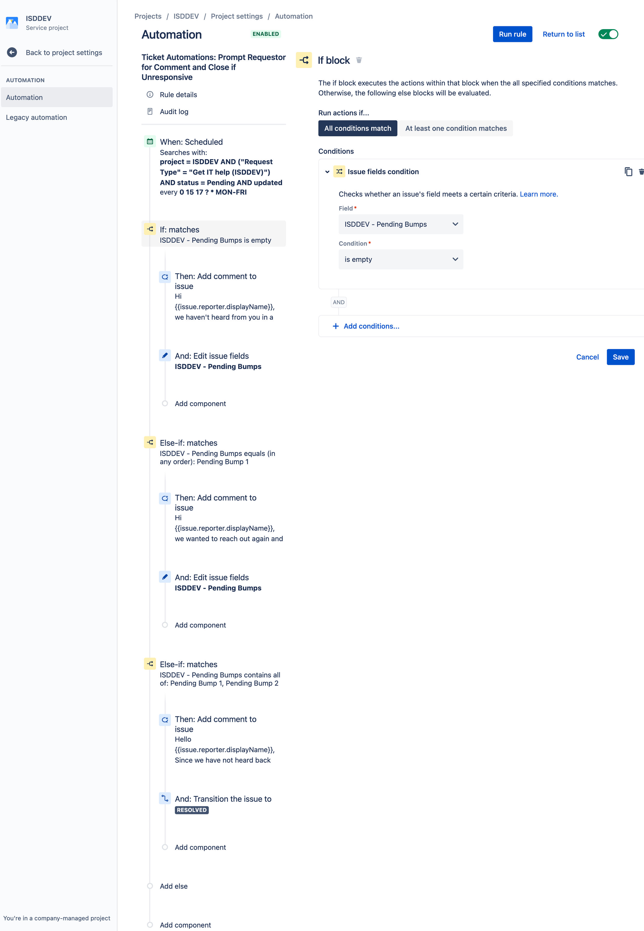This screenshot has width=644, height=931.
Task: Go to ISDDEV breadcrumb
Action: tap(186, 16)
